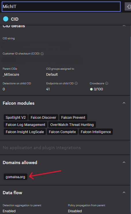Viewport: 131px width, 214px height.
Task: Click the Disabled policy propagation value
Action: coord(75,211)
